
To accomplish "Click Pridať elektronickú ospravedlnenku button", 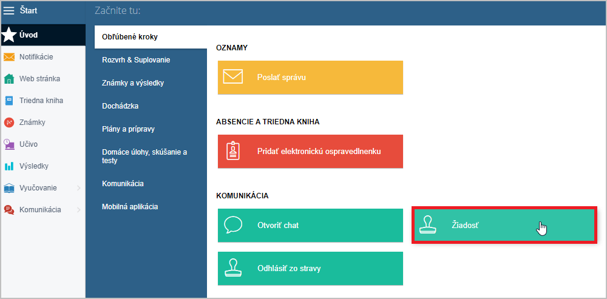I will click(310, 151).
